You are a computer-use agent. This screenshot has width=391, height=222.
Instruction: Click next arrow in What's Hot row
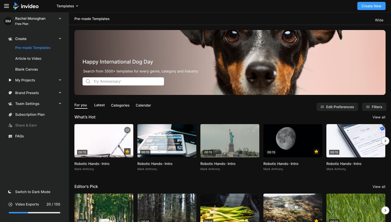[x=385, y=141]
